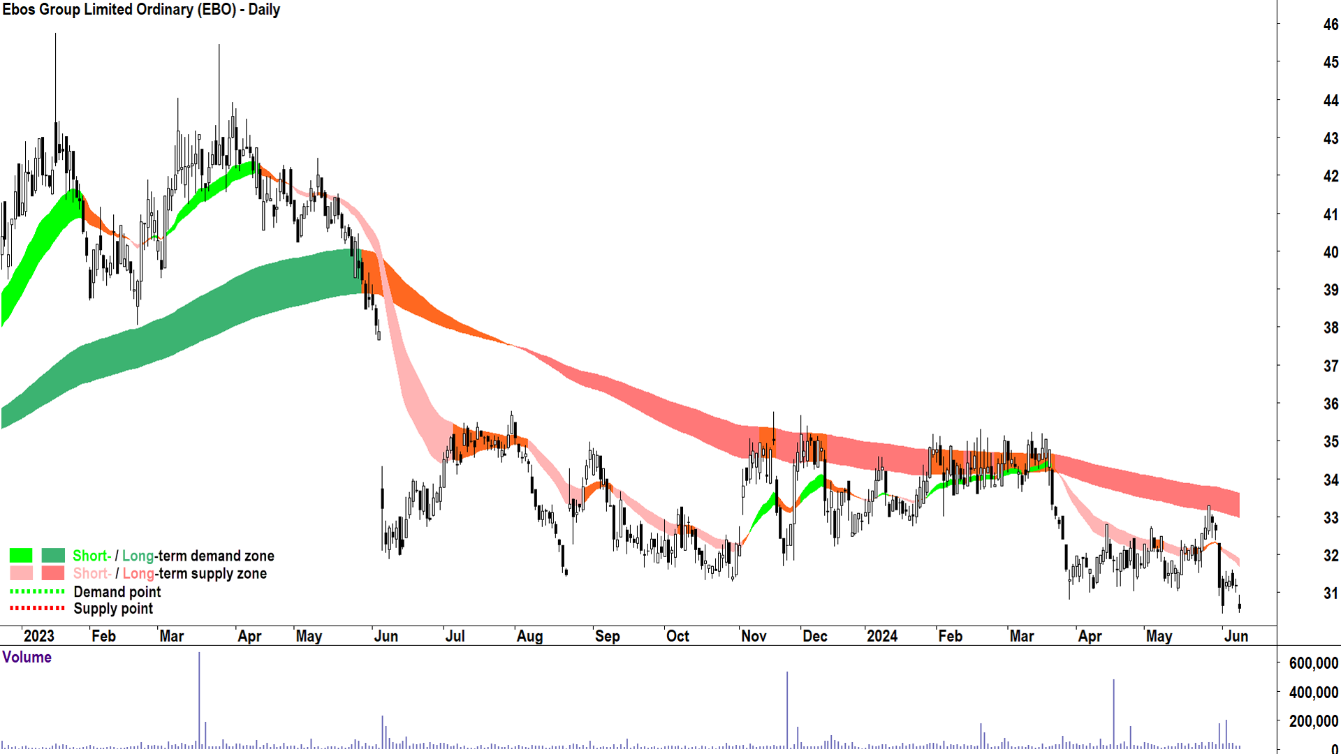1341x754 pixels.
Task: Click the Jun label before Jul
Action: pyautogui.click(x=386, y=636)
